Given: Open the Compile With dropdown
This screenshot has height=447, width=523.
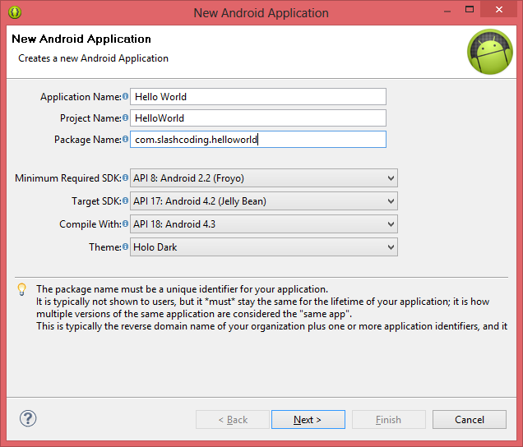Looking at the screenshot, I should point(264,224).
